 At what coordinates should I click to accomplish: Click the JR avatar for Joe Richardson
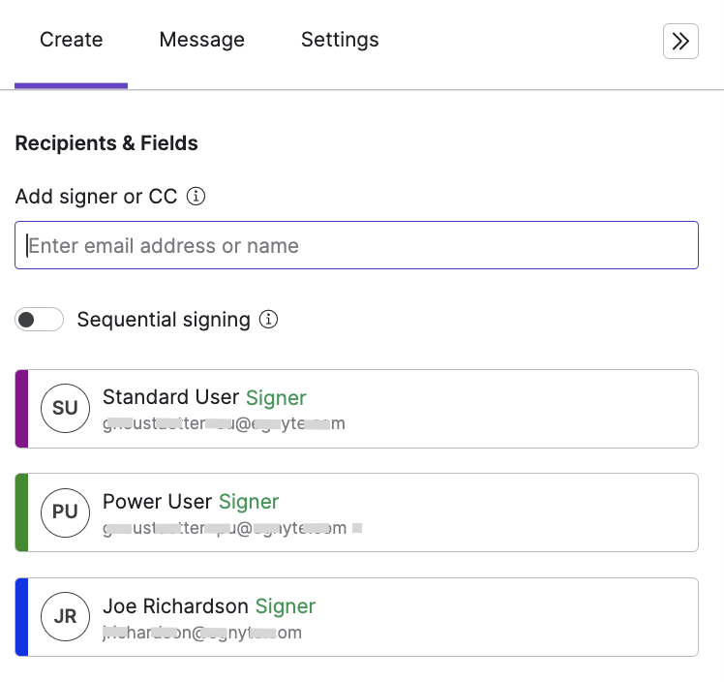click(x=65, y=617)
